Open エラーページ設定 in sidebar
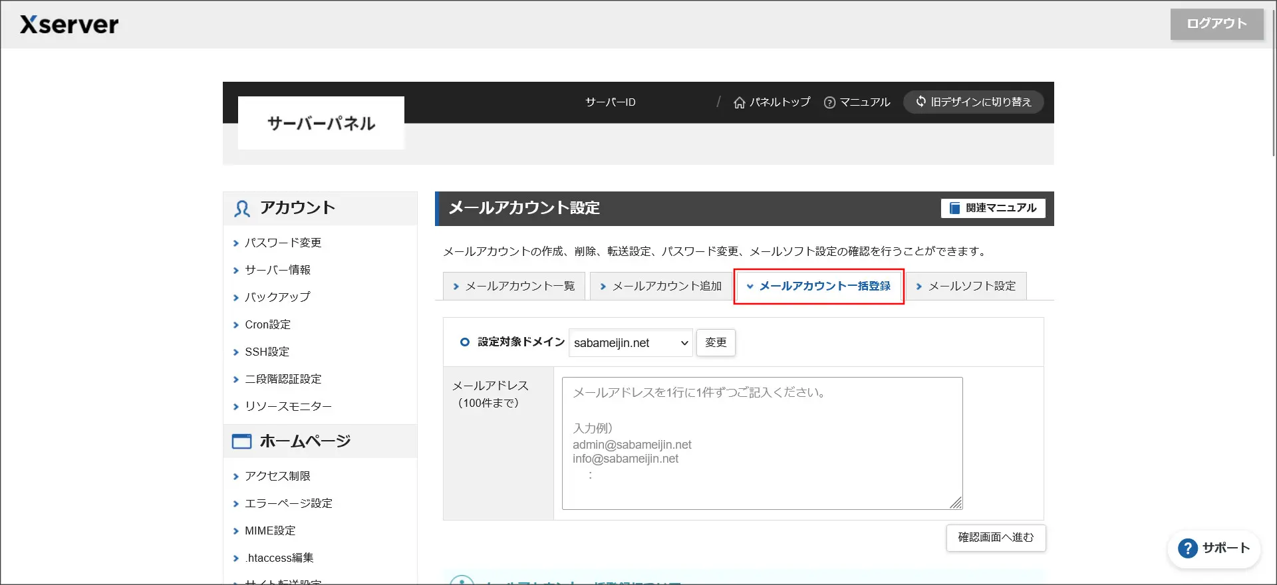The height and width of the screenshot is (585, 1277). click(x=288, y=503)
